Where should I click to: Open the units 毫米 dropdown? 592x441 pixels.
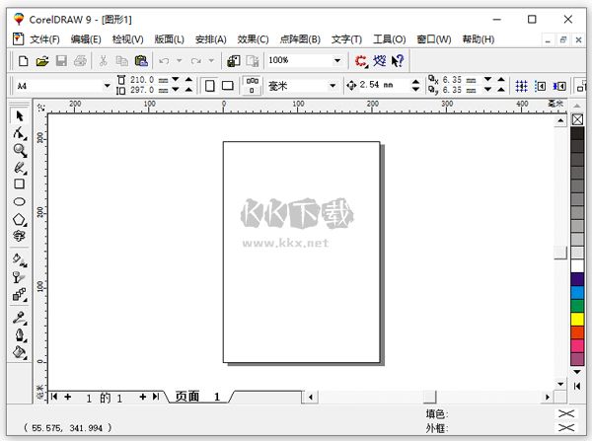[333, 86]
